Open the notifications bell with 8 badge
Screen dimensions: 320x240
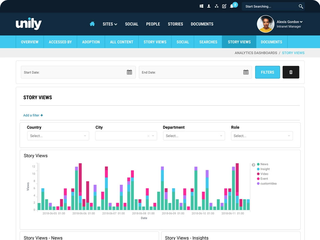[232, 6]
